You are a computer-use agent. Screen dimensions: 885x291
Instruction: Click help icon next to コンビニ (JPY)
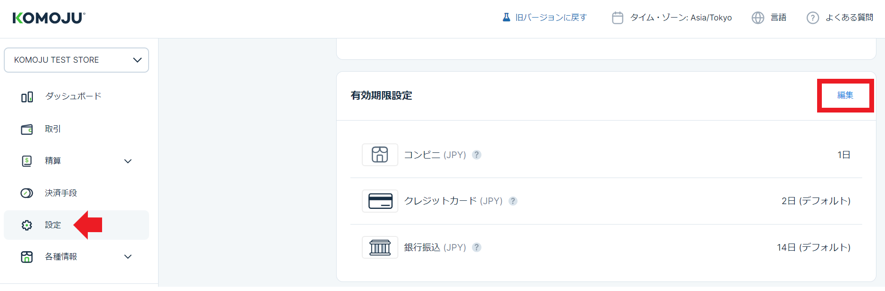point(477,155)
